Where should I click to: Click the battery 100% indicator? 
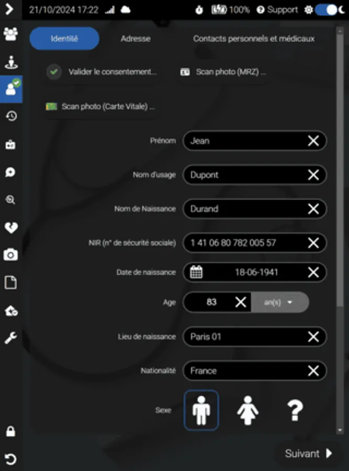coord(230,10)
